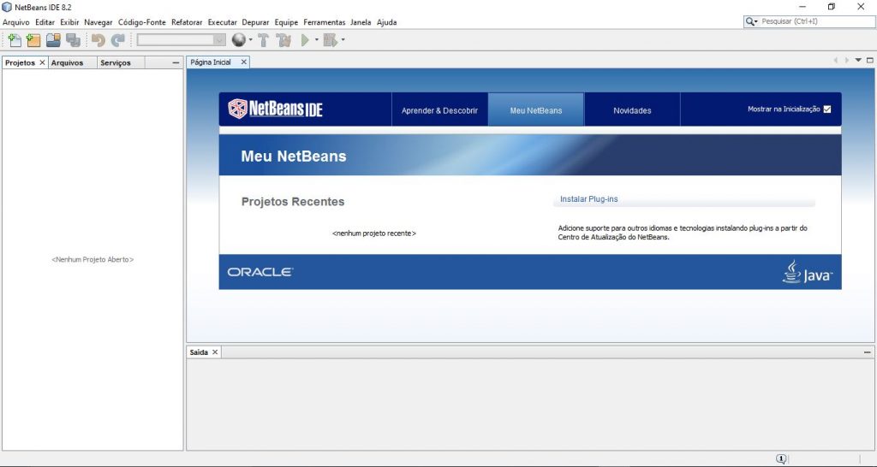Open the Aprender & Descobrir tab
The image size is (877, 467).
coord(439,110)
